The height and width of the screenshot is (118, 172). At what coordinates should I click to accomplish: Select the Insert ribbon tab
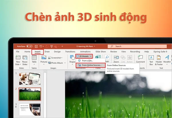tap(38, 52)
